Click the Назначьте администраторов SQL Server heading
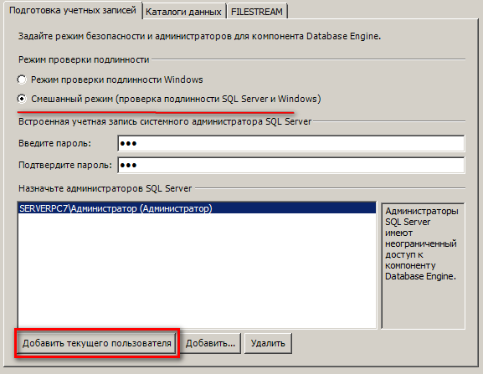 pos(105,188)
